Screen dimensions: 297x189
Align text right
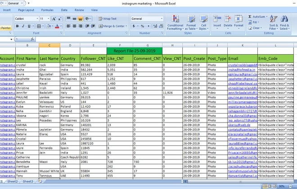pos(80,26)
